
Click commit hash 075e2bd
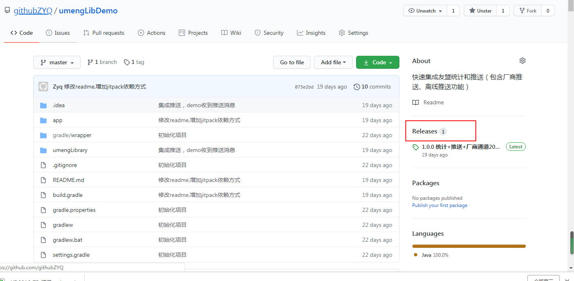(304, 87)
